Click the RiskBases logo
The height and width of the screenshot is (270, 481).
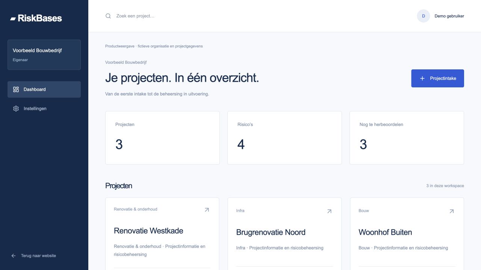click(x=36, y=18)
